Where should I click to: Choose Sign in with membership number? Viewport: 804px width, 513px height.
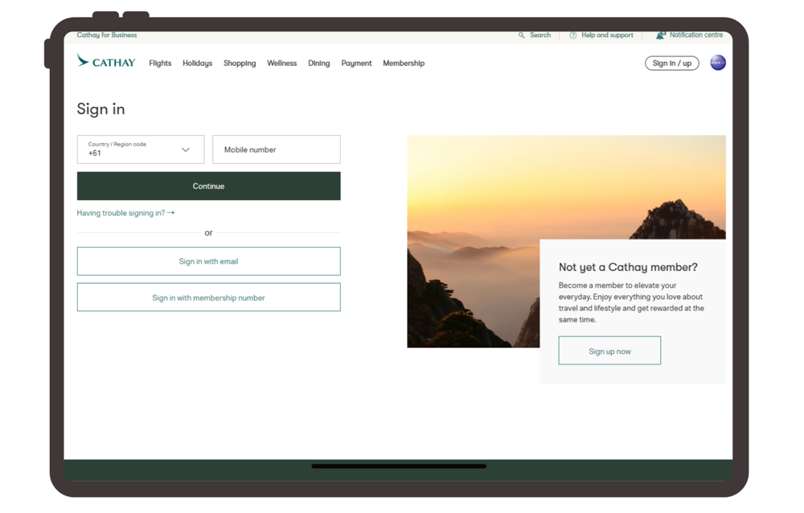[x=208, y=298]
